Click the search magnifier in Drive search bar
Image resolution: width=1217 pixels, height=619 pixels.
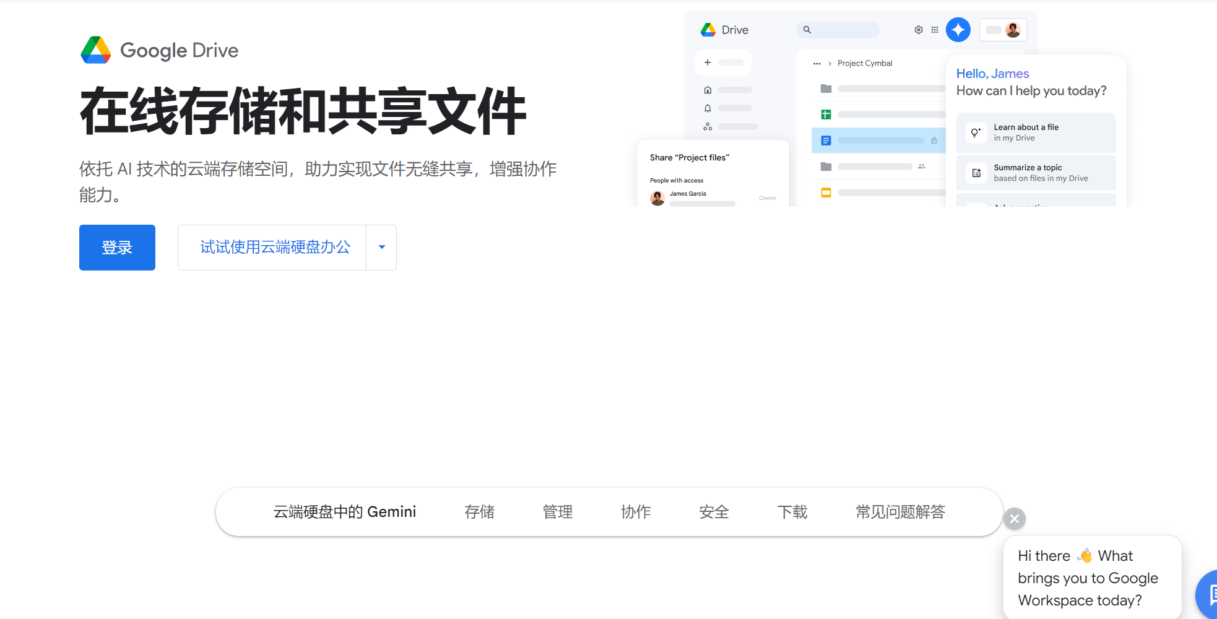click(x=807, y=29)
